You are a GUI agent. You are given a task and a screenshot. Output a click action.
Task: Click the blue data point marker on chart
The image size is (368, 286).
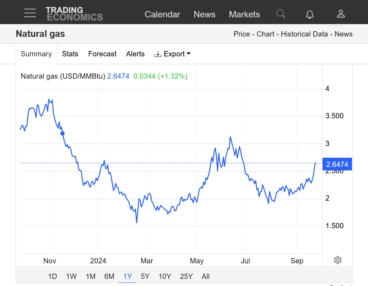pos(63,134)
